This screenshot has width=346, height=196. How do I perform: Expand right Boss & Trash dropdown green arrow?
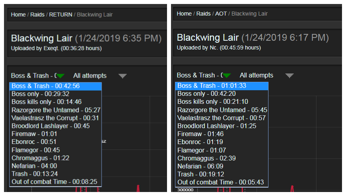pyautogui.click(x=227, y=75)
